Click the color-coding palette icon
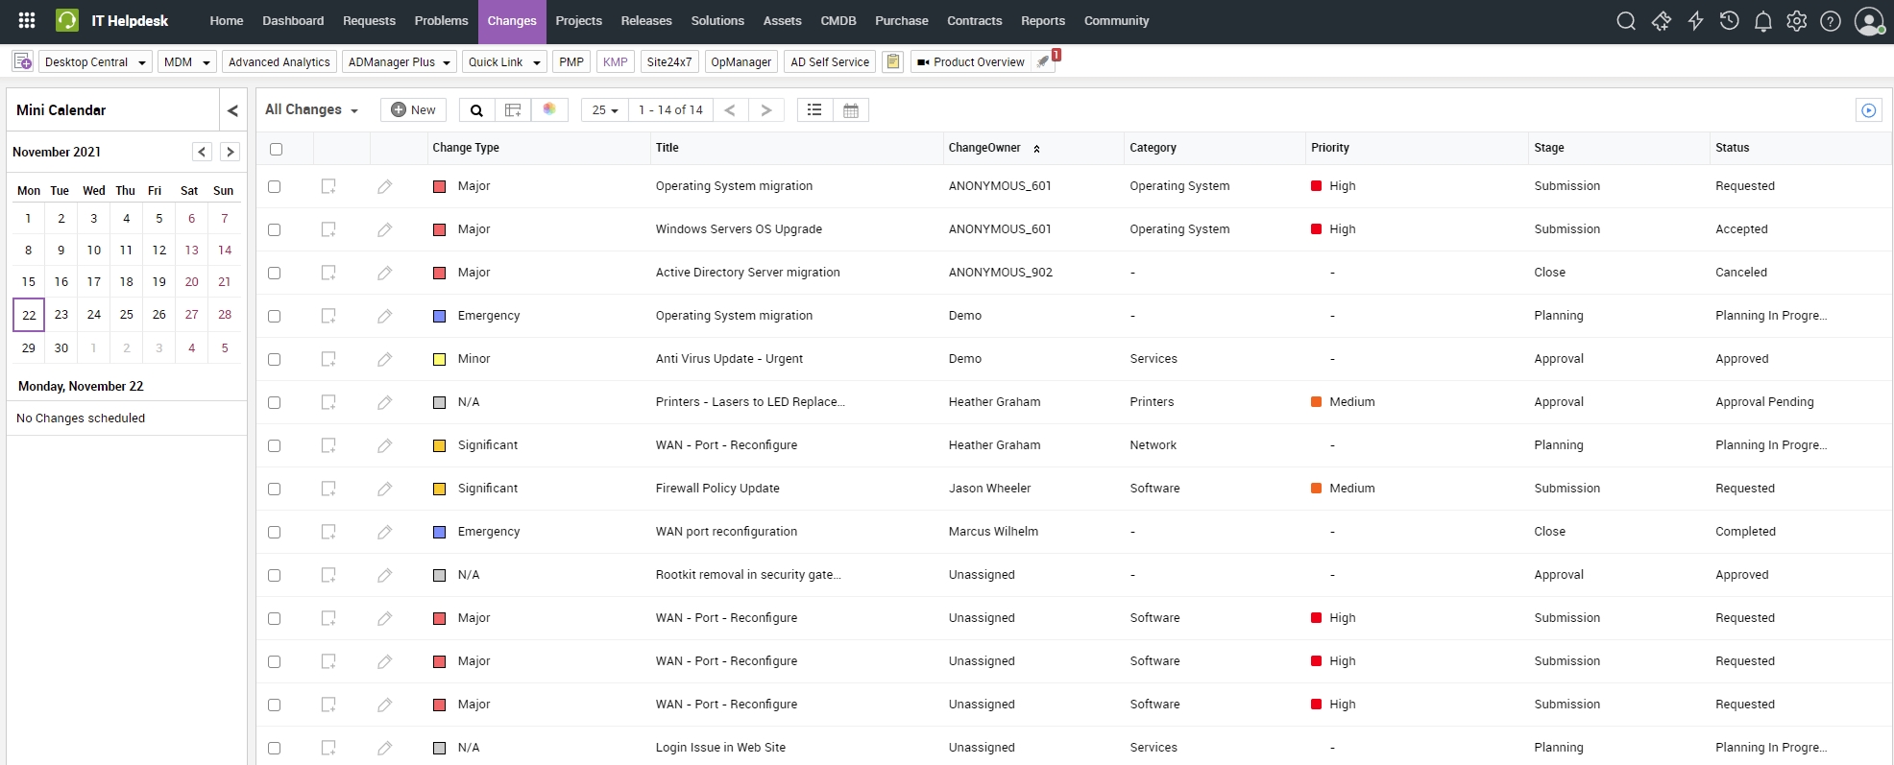Screen dimensions: 1894x765 [x=549, y=109]
